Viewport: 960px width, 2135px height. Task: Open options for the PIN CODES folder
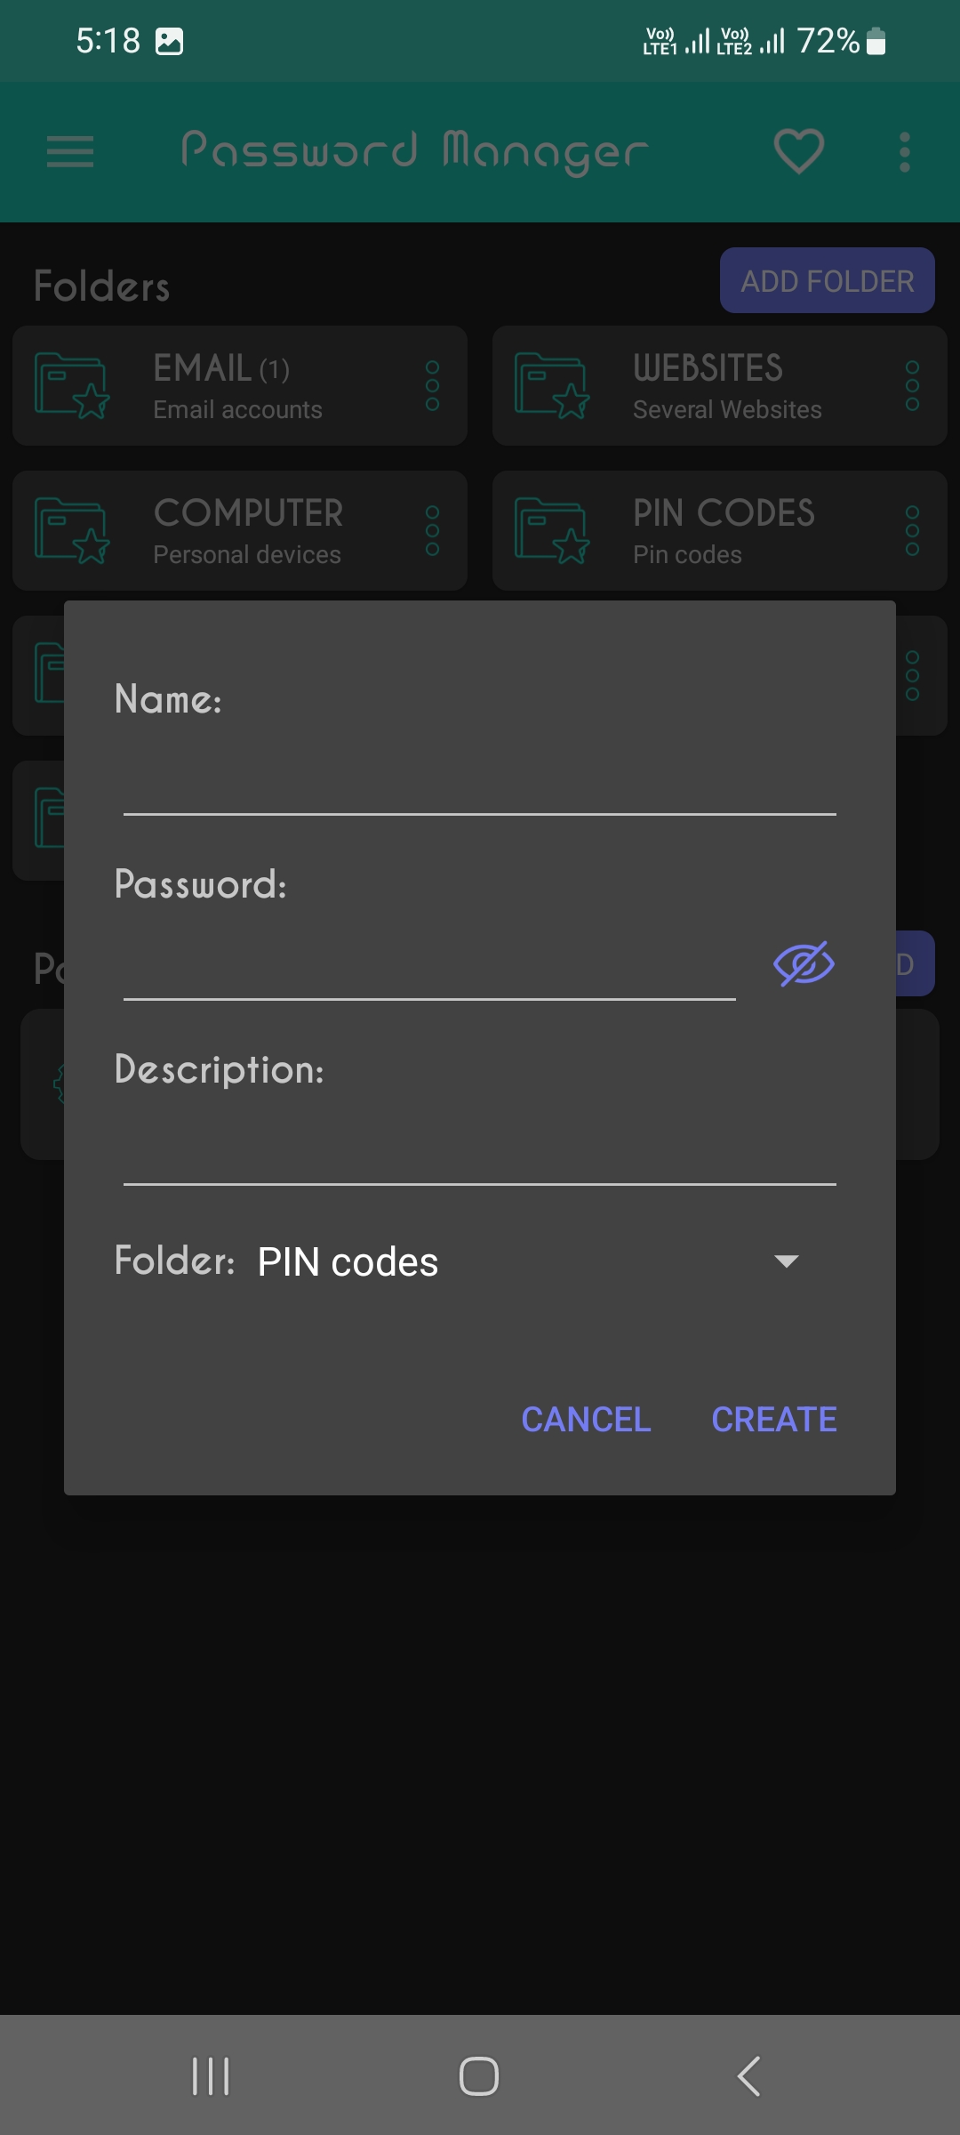(912, 531)
